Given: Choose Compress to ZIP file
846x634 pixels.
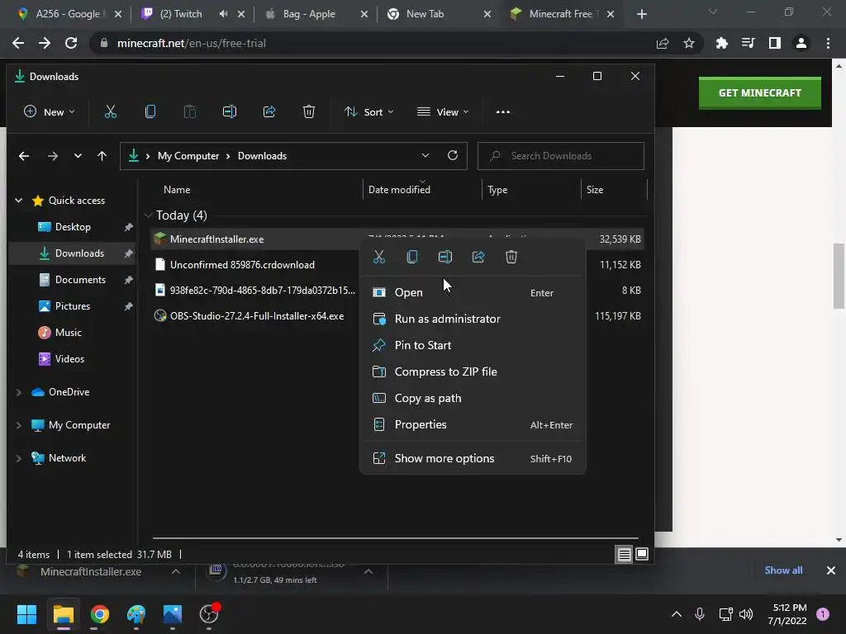Looking at the screenshot, I should coord(473,371).
